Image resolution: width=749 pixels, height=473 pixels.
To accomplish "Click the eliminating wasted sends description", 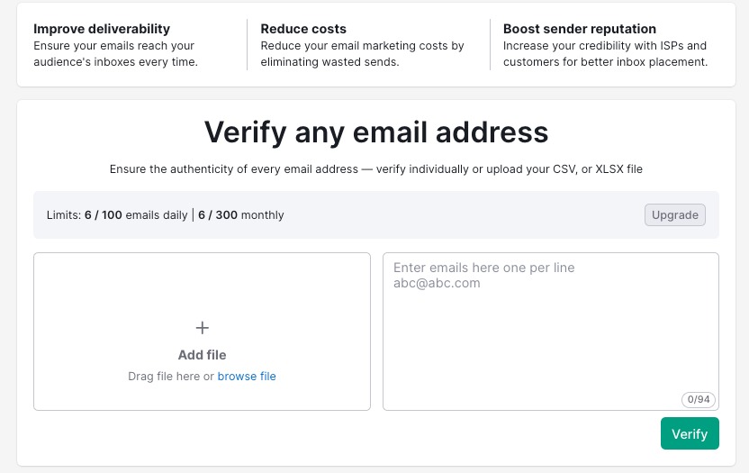I will coord(329,62).
